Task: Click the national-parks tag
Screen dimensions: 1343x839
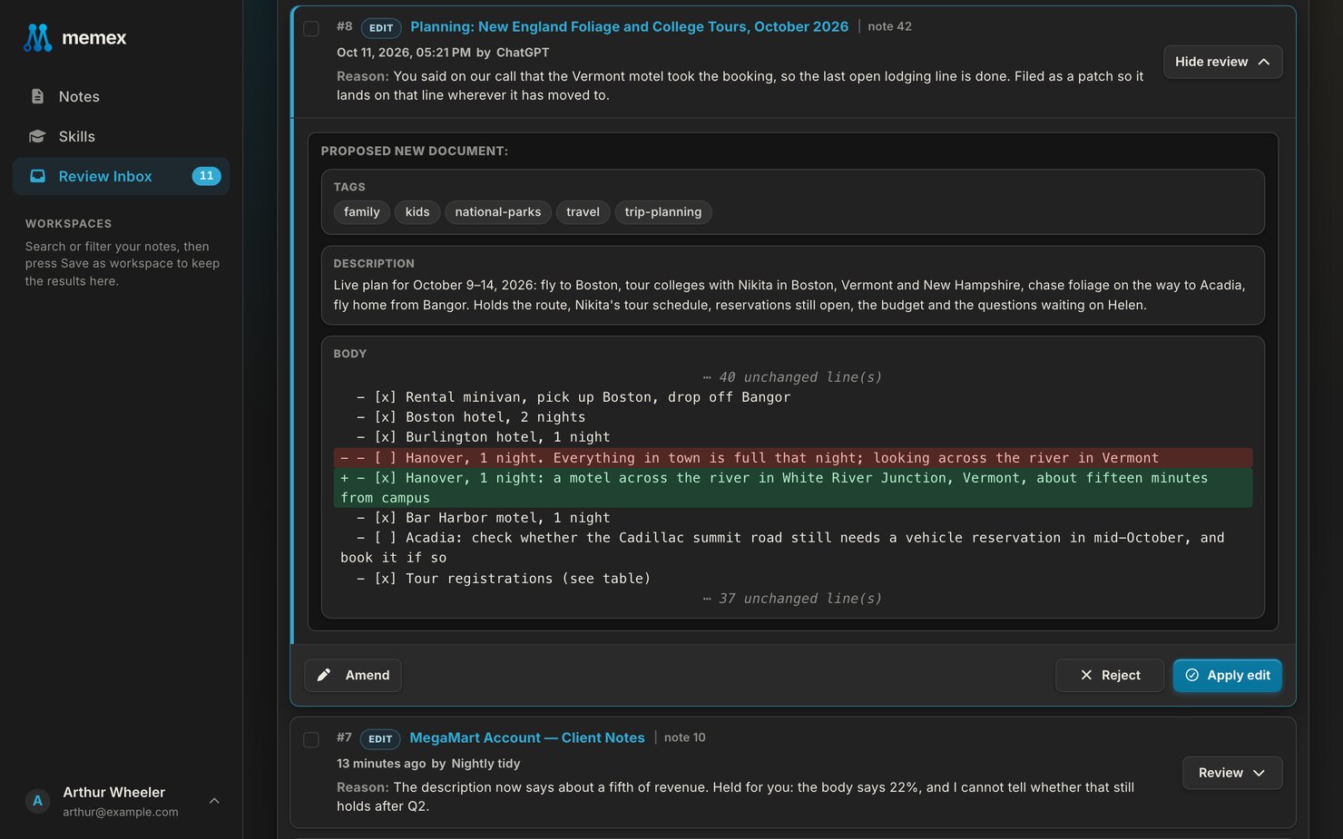Action: (x=498, y=212)
